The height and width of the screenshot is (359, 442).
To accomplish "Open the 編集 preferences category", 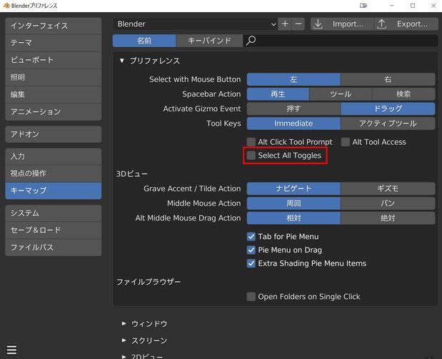I will [x=54, y=95].
